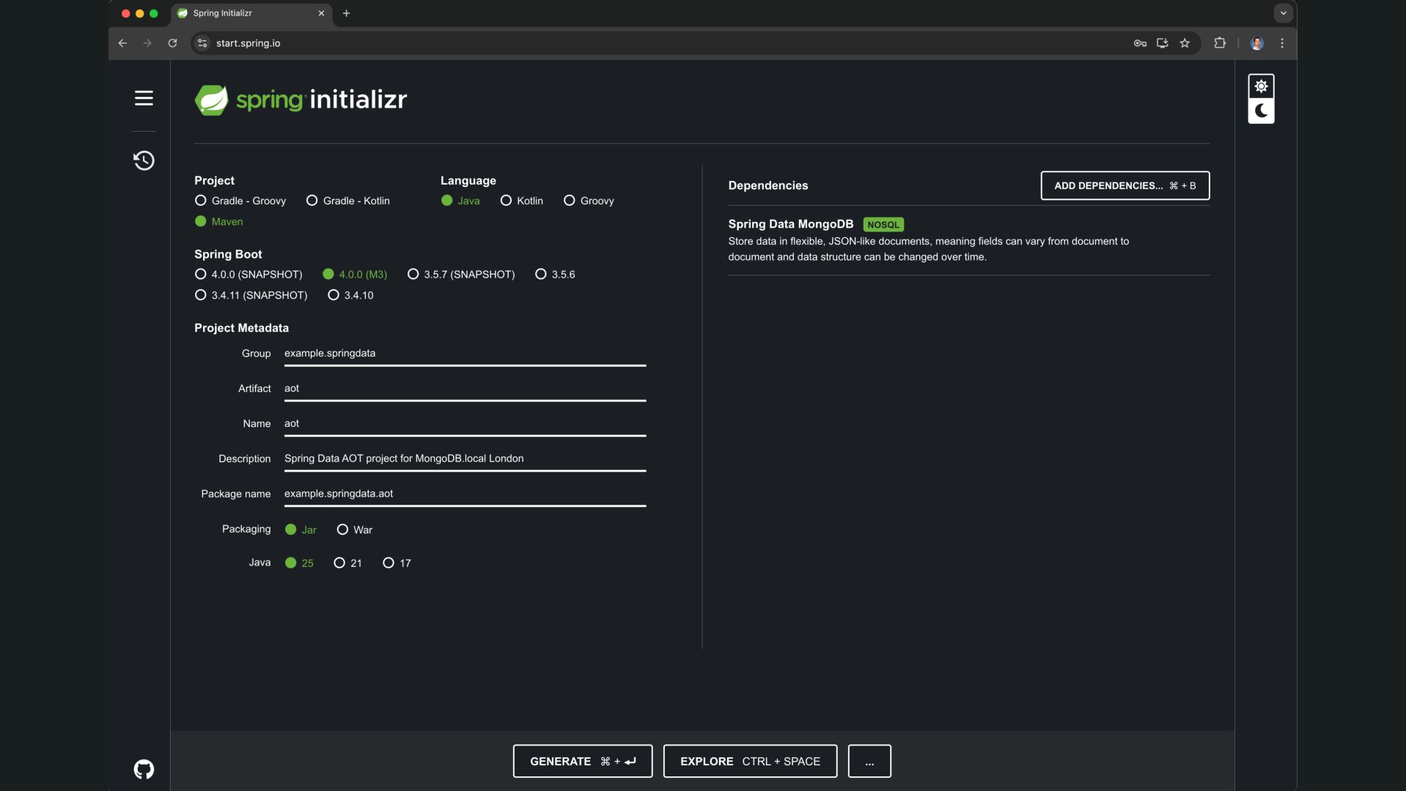The image size is (1406, 791).
Task: Expand the browser tab search dropdown
Action: (x=1283, y=13)
